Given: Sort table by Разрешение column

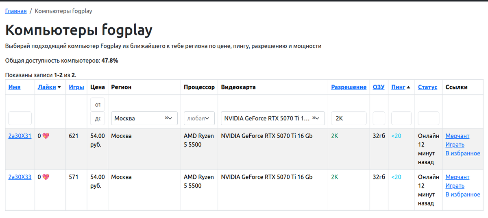Looking at the screenshot, I should (349, 87).
